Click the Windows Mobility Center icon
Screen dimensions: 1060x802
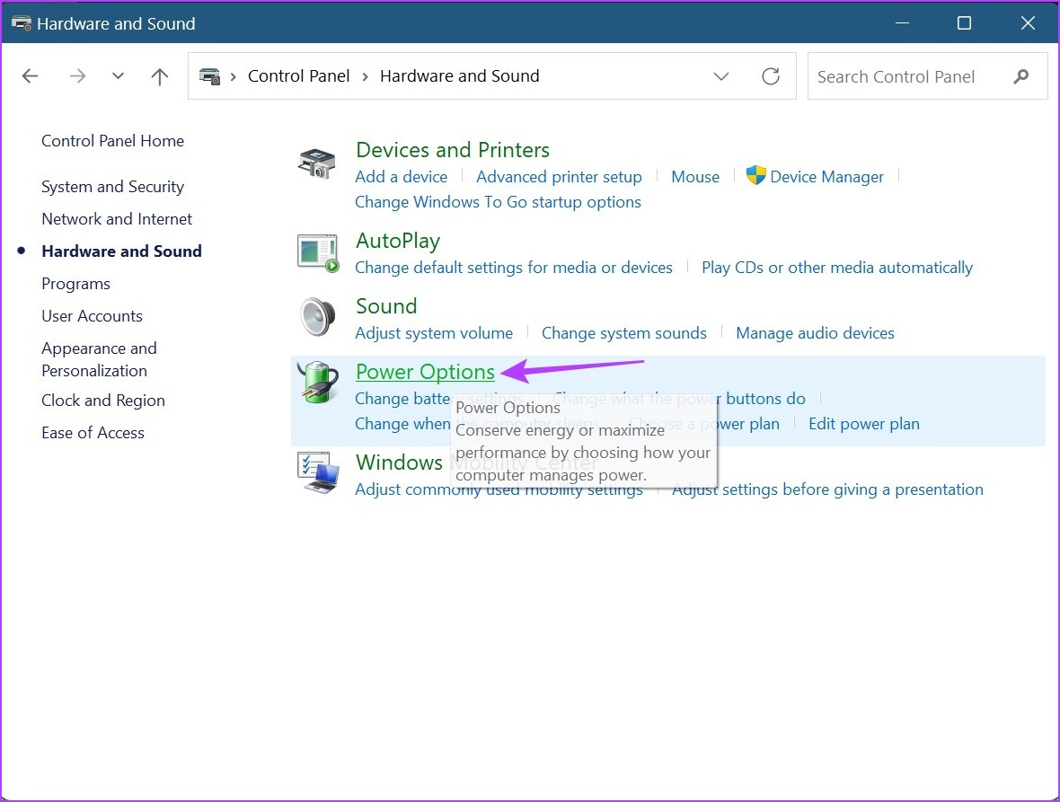pyautogui.click(x=318, y=472)
